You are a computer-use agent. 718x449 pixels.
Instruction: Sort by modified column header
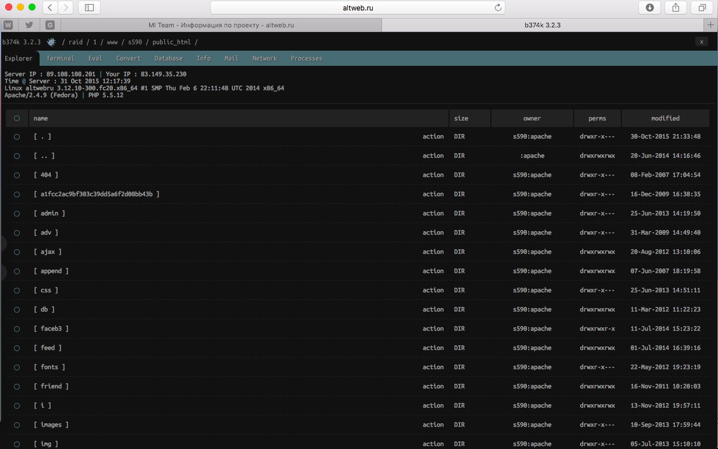(665, 119)
